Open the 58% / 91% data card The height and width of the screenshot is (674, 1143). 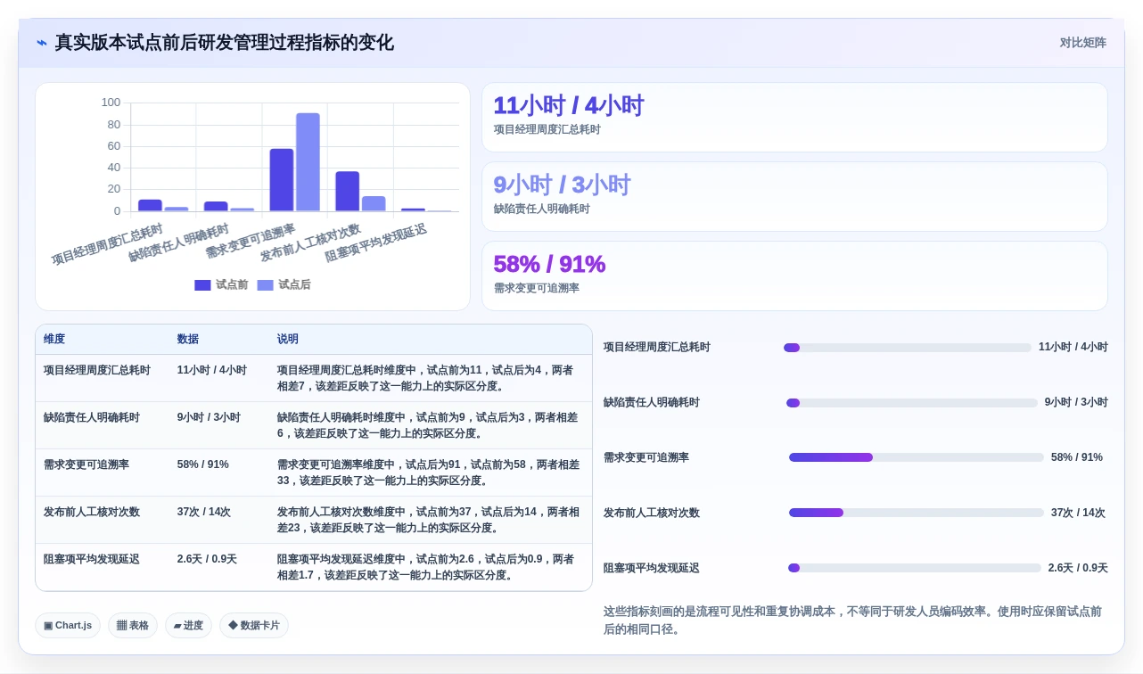(x=794, y=276)
